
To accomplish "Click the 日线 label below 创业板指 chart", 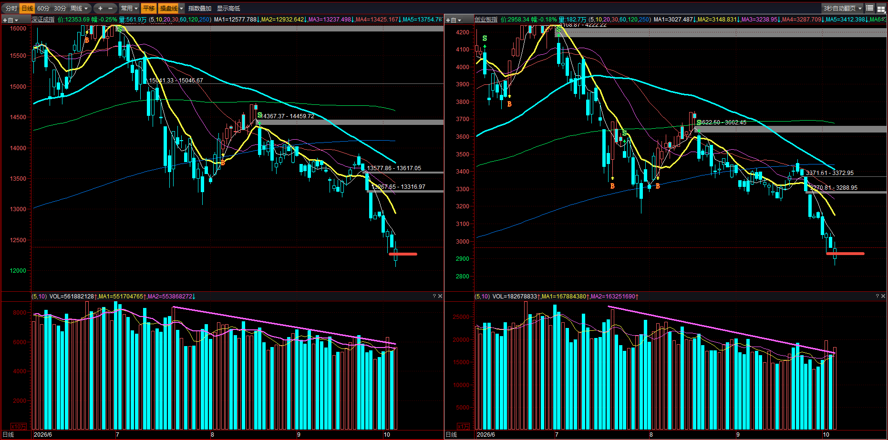I will point(452,435).
